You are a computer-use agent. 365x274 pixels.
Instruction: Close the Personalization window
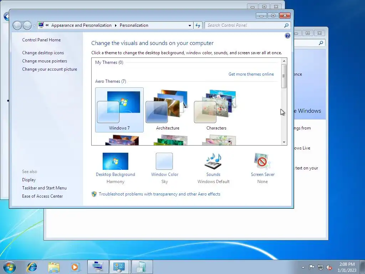point(285,16)
